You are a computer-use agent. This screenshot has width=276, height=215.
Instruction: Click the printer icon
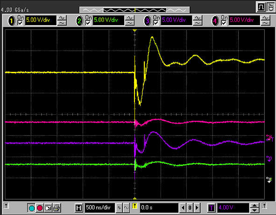point(57,208)
